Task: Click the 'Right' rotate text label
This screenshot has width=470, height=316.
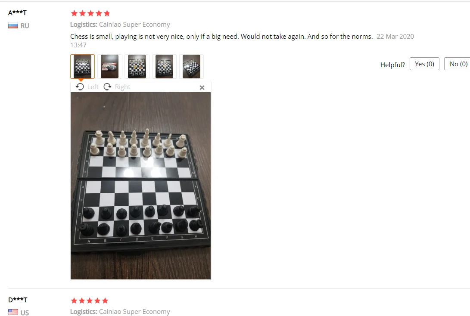Action: click(123, 87)
